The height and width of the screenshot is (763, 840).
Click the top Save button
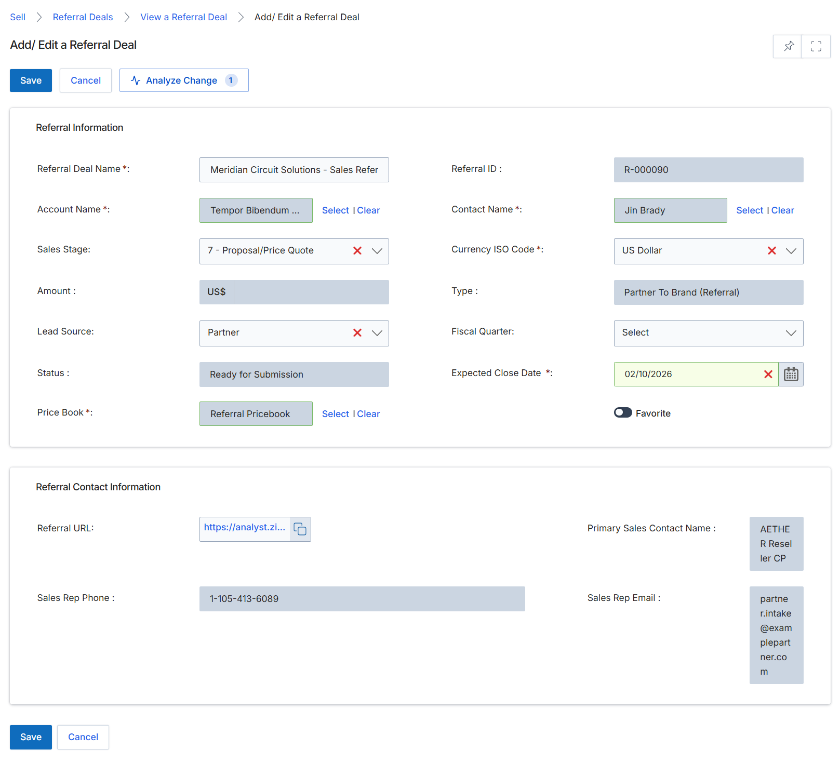point(31,81)
